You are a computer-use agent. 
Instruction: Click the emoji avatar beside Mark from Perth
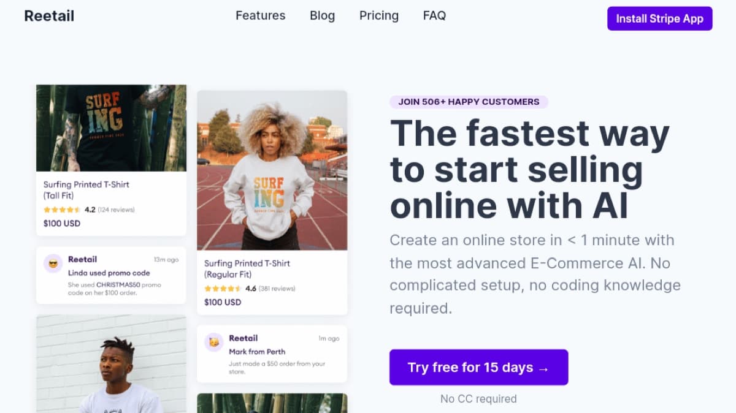click(x=214, y=343)
